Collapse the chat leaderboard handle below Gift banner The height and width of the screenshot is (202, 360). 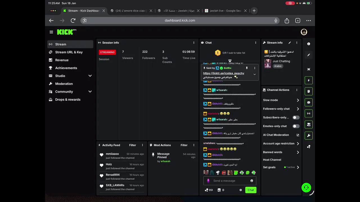coord(230,61)
